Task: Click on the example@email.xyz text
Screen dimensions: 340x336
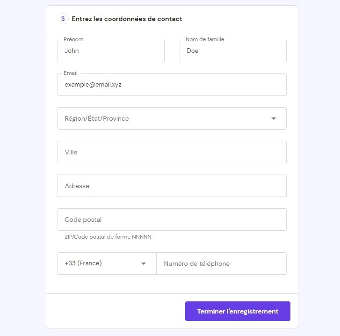Action: pos(93,85)
